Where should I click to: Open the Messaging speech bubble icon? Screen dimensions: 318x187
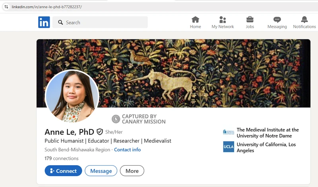click(277, 19)
